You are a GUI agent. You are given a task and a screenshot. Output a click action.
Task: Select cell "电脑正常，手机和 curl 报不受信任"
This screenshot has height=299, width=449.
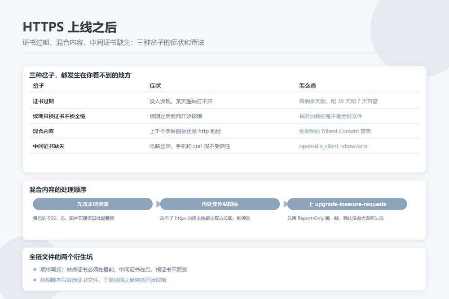(x=190, y=146)
